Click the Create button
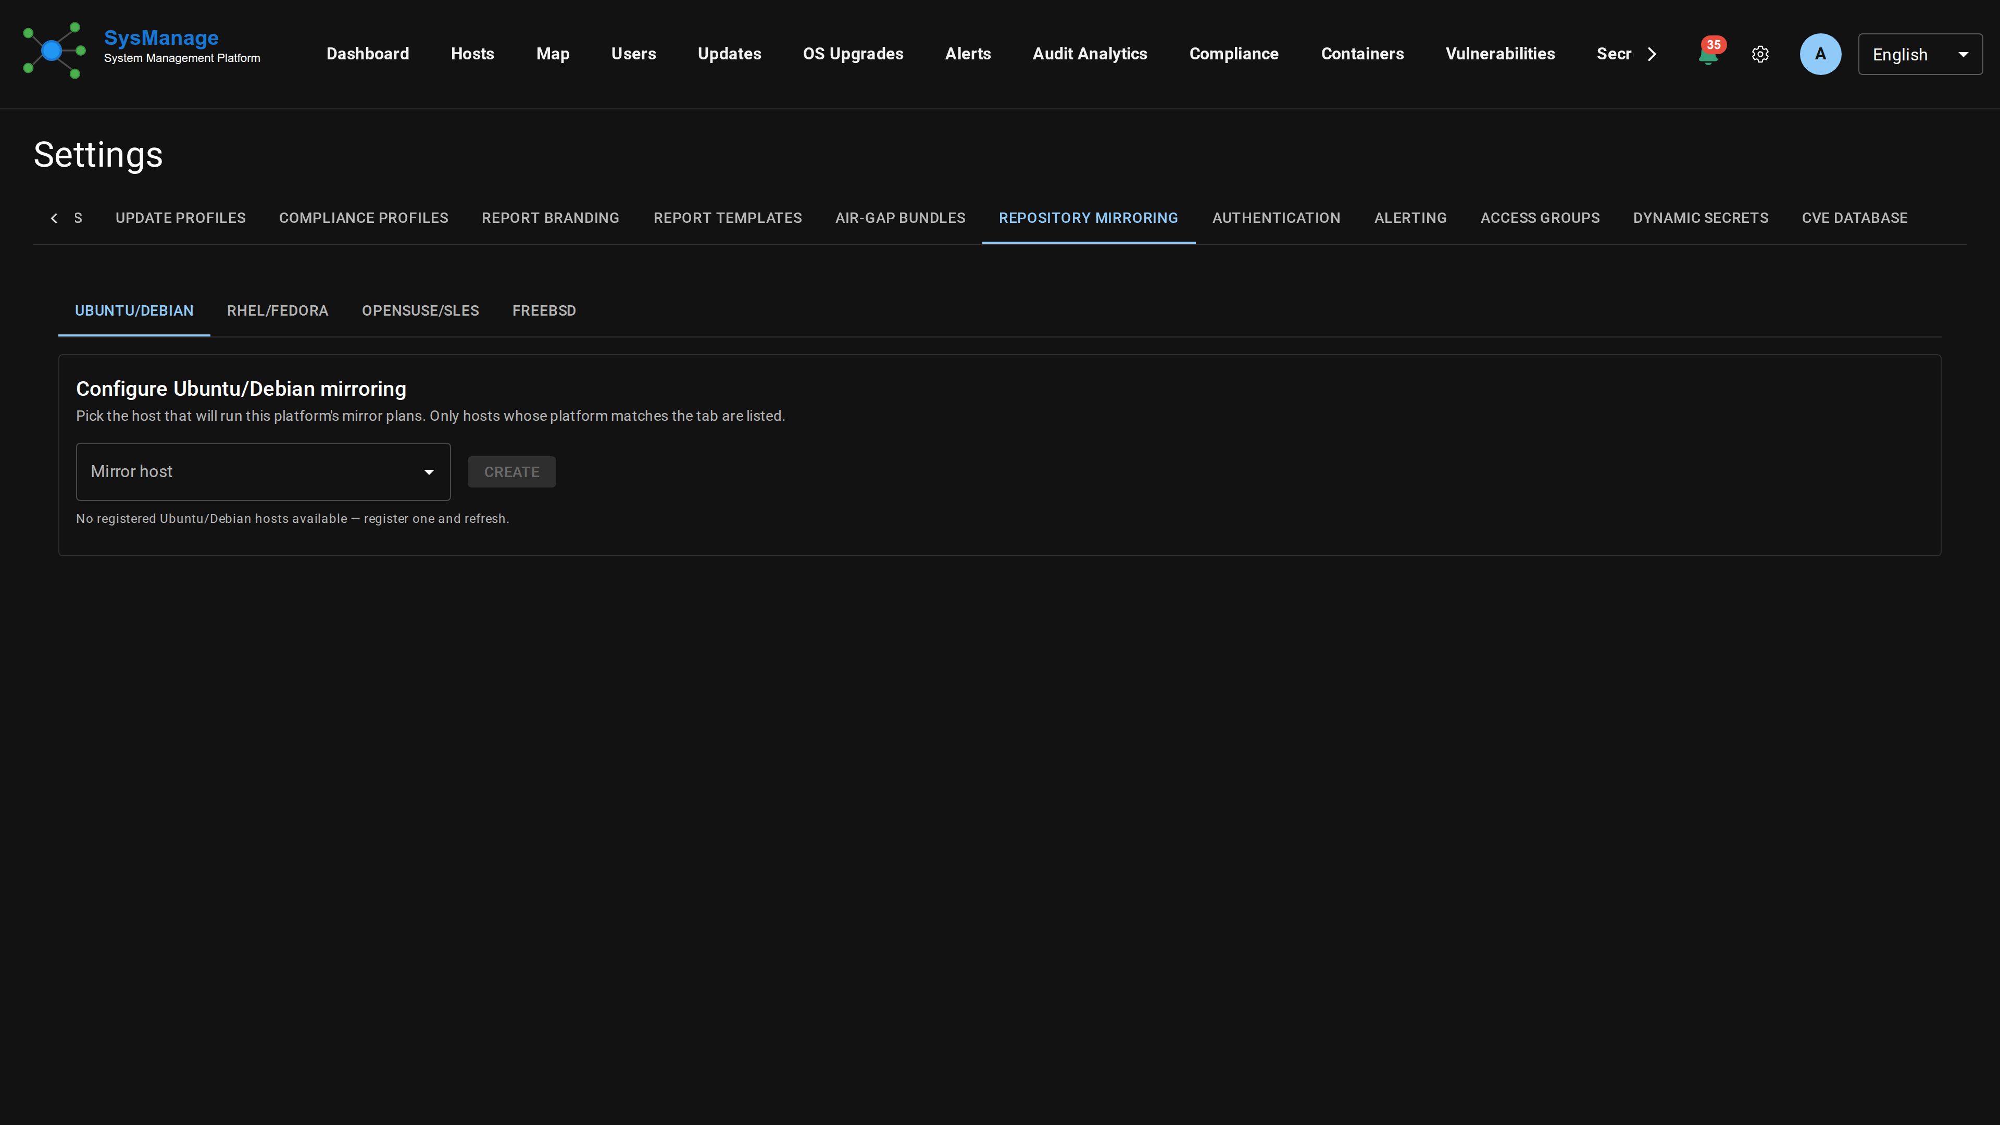Screen dimensions: 2000x1125 click(x=511, y=472)
